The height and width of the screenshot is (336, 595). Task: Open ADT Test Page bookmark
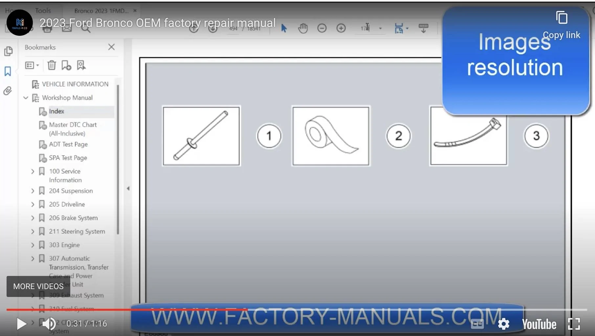(68, 144)
